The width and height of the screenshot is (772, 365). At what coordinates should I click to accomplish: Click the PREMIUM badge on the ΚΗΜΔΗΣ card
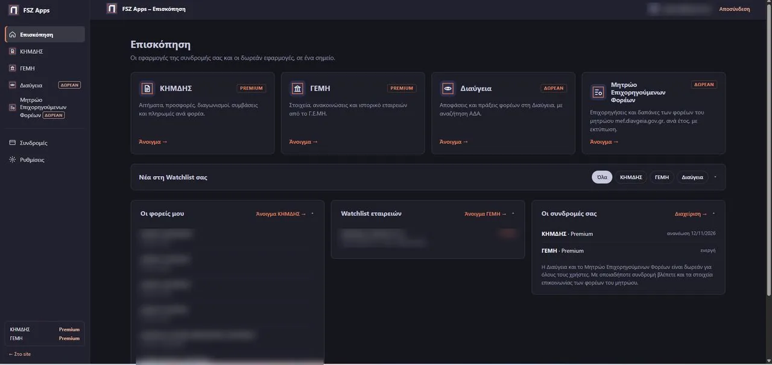click(x=252, y=88)
